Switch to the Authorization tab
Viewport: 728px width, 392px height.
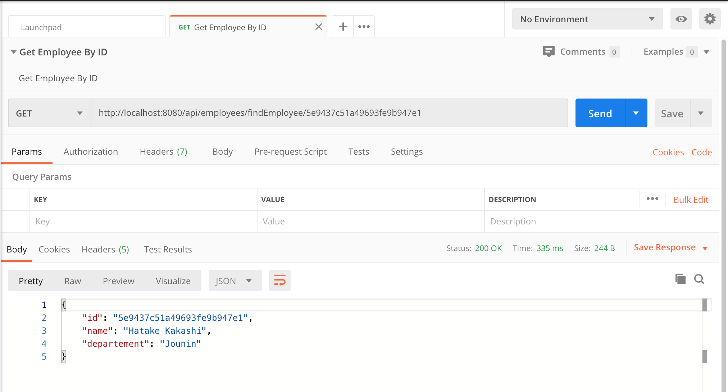tap(91, 152)
